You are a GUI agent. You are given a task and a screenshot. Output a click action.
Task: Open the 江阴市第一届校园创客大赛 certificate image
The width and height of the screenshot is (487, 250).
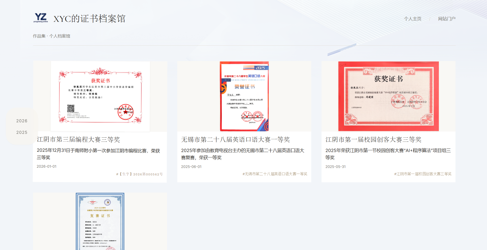388,96
